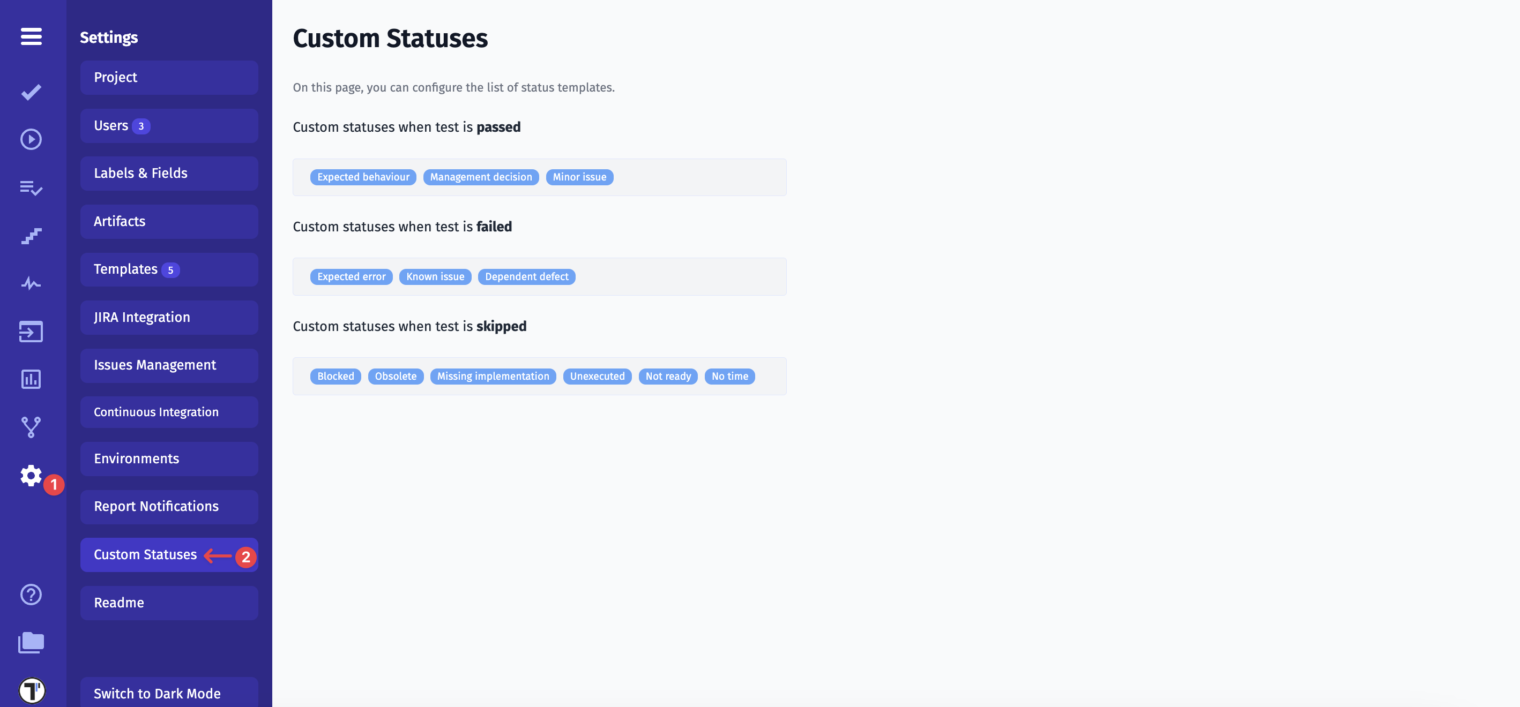The image size is (1520, 707).
Task: Open the Readme settings page
Action: tap(169, 603)
